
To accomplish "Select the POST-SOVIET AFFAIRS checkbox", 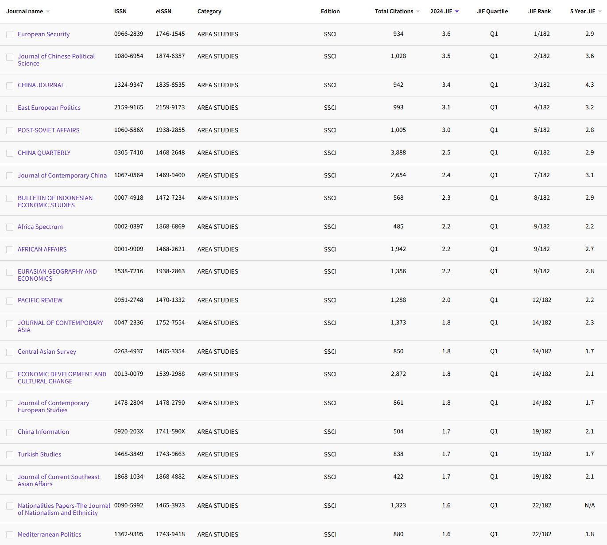I will pos(10,131).
